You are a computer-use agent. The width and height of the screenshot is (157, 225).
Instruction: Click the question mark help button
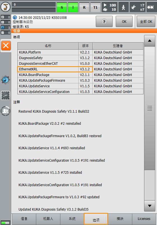[104, 21]
